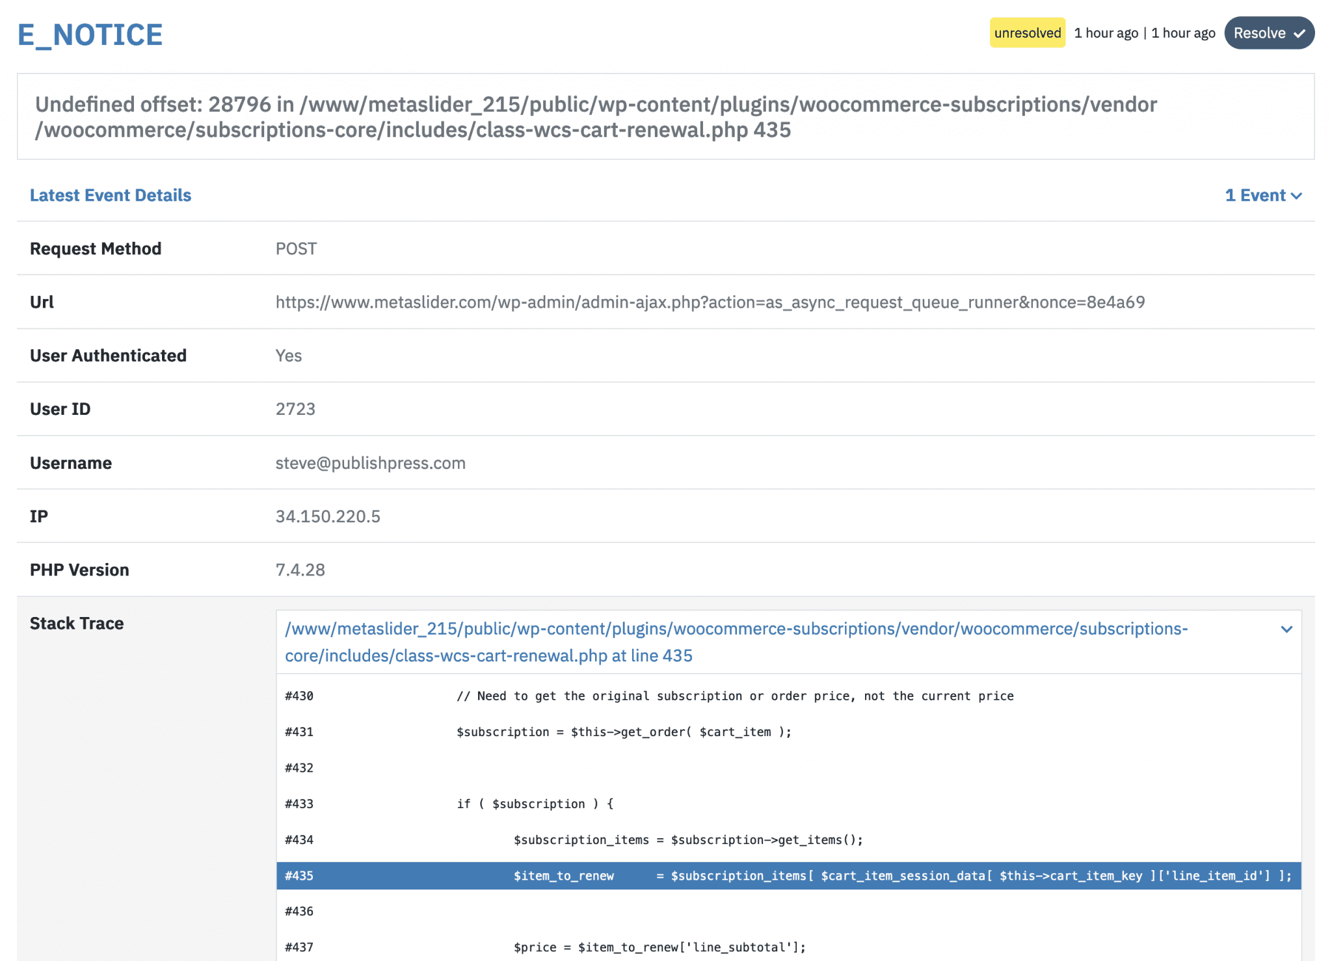Click the PHP Version value 7.4.28
The width and height of the screenshot is (1332, 961).
(300, 570)
